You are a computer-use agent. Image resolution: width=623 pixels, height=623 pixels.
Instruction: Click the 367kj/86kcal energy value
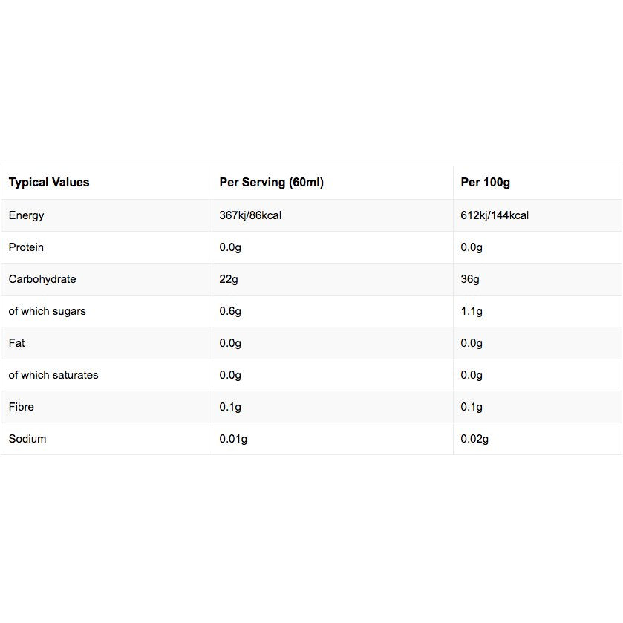point(250,215)
